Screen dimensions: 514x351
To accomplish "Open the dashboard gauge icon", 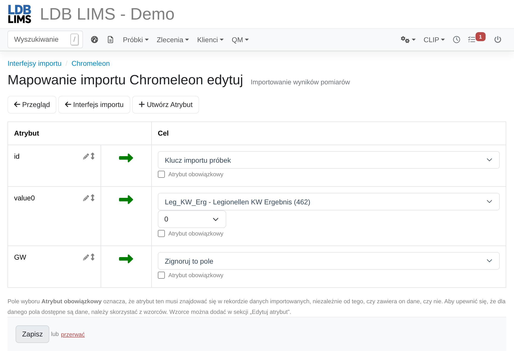I will pyautogui.click(x=95, y=40).
